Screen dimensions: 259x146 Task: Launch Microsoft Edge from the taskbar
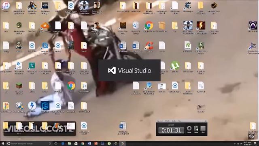coord(63,144)
